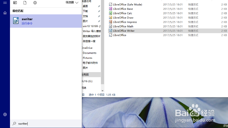Open 朋友圈拖放照片 folder in navigation pane

(x=91, y=36)
